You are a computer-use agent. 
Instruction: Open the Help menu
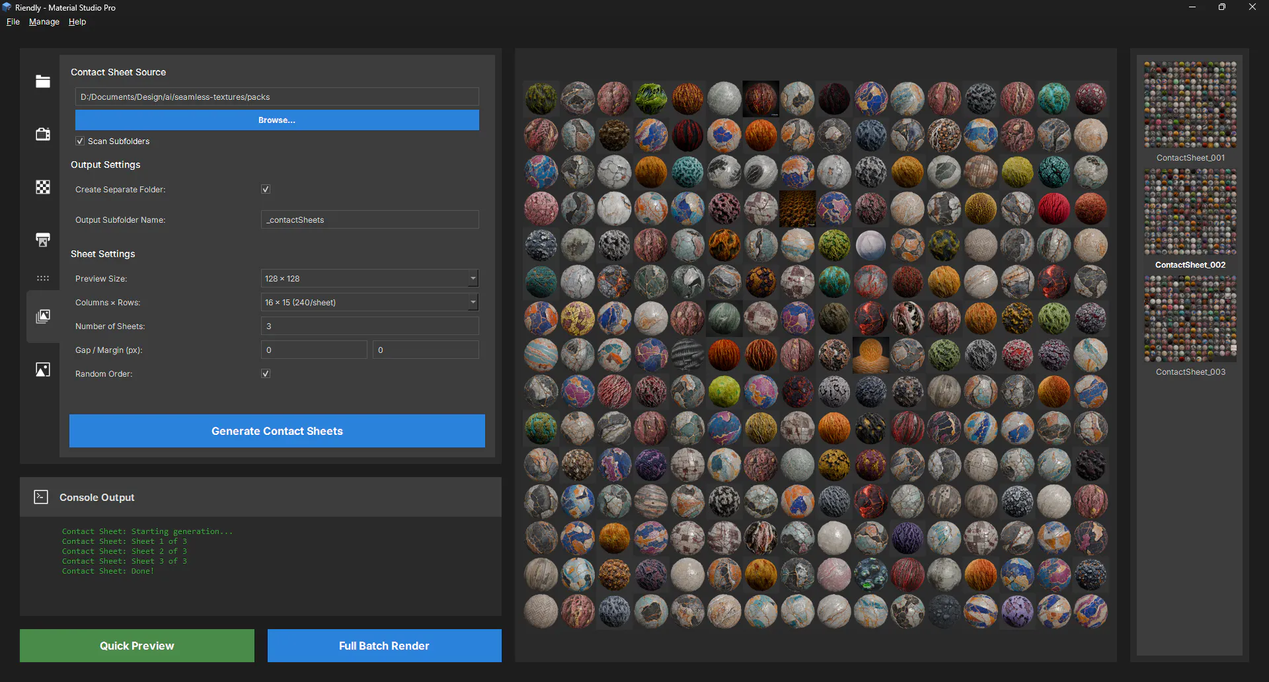(77, 22)
